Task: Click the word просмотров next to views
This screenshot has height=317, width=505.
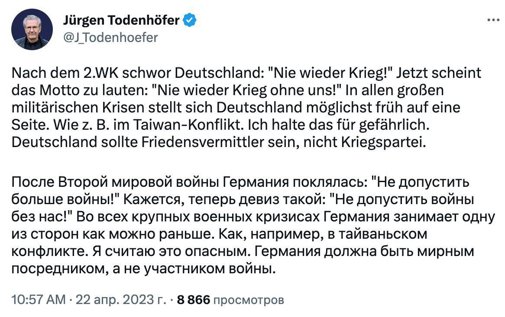Action: click(x=249, y=300)
